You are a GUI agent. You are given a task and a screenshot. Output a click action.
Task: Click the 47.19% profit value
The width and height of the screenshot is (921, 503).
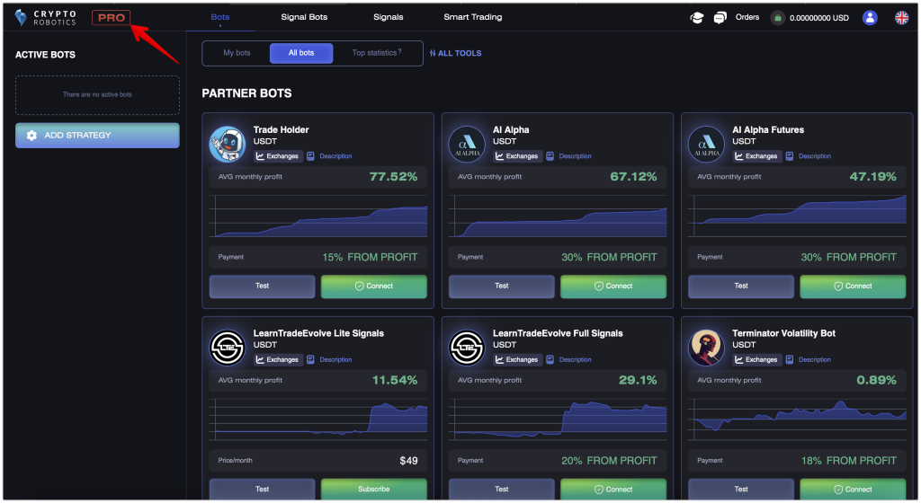[x=872, y=176]
